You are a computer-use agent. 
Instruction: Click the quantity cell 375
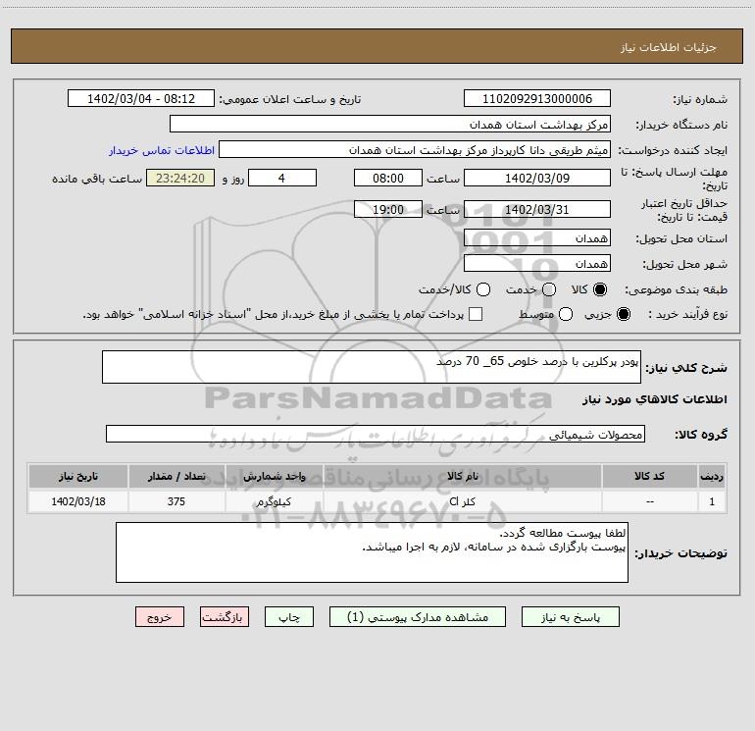click(176, 501)
